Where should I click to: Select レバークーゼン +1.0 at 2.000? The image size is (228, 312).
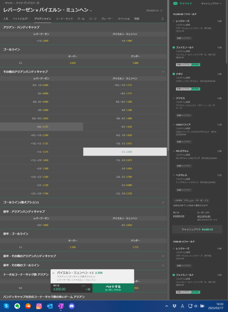(42, 41)
